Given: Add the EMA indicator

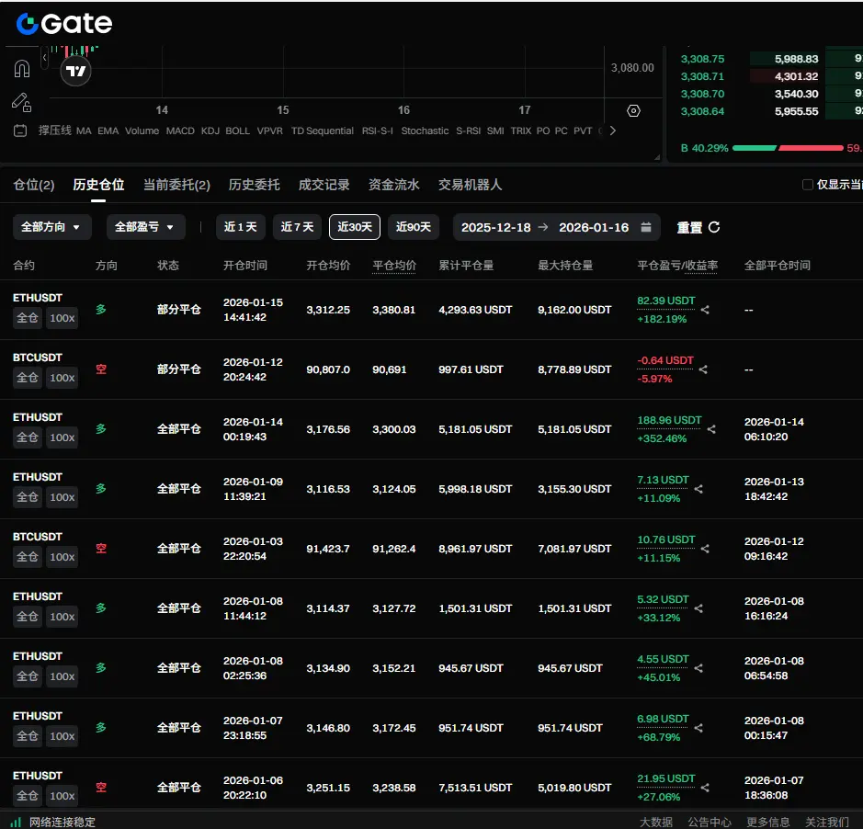Looking at the screenshot, I should (108, 131).
